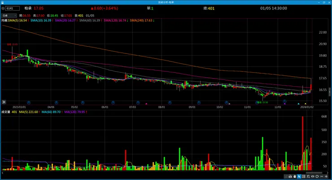This screenshot has height=180, width=332.
Task: Click the MA(5) 221.60 volume legend
Action: coord(30,112)
